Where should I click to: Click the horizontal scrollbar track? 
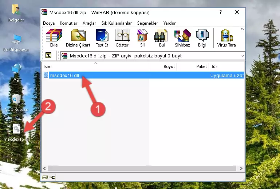(x=142, y=168)
